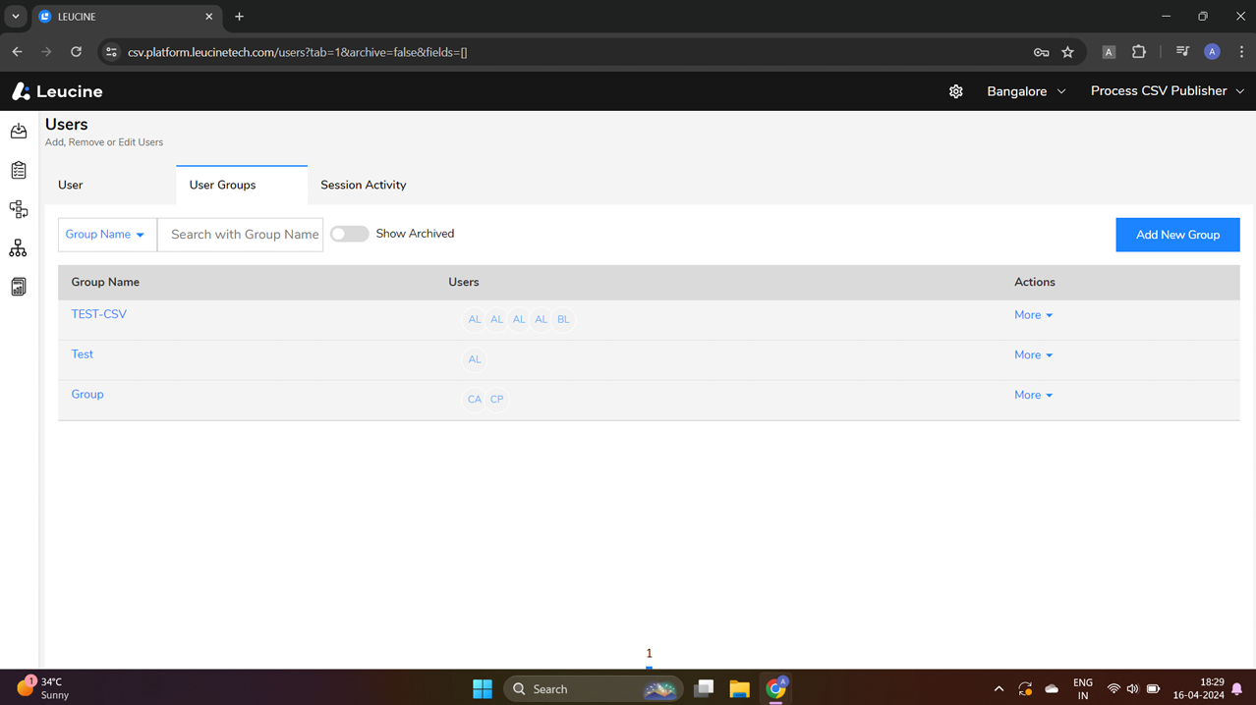
Task: Open the settings gear in header
Action: (956, 91)
